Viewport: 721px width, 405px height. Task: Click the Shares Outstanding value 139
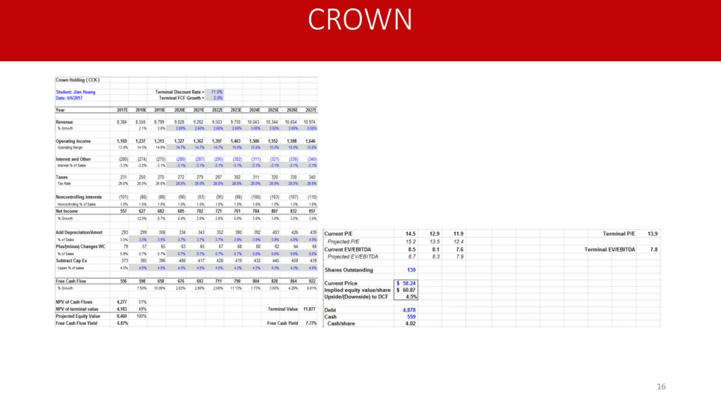point(411,270)
